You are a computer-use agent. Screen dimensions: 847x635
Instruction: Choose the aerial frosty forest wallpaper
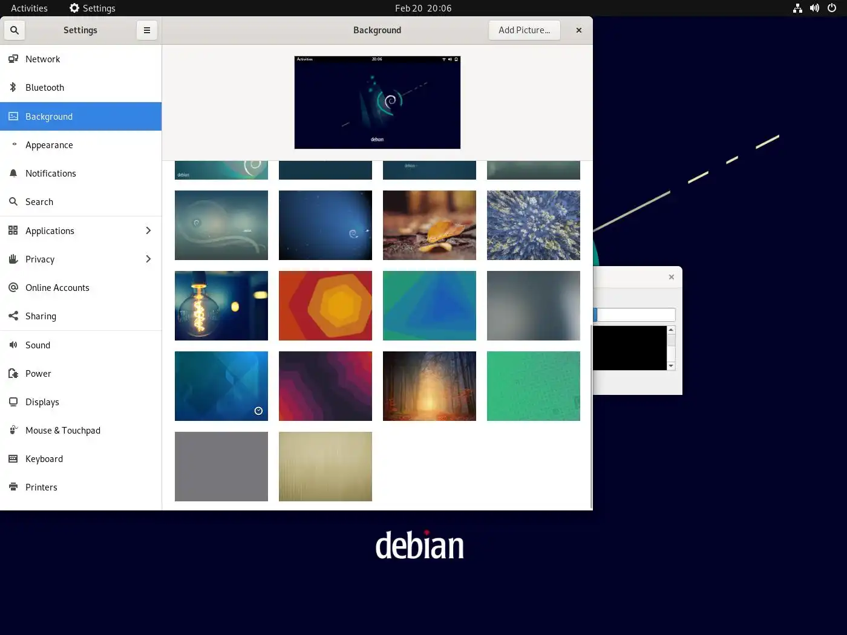pos(534,225)
